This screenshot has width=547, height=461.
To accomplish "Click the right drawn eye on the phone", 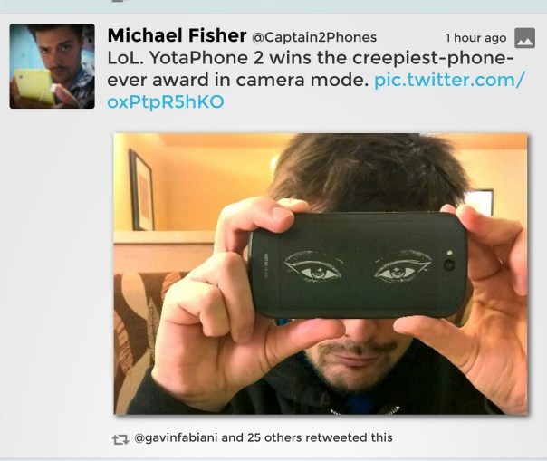I will pyautogui.click(x=403, y=267).
